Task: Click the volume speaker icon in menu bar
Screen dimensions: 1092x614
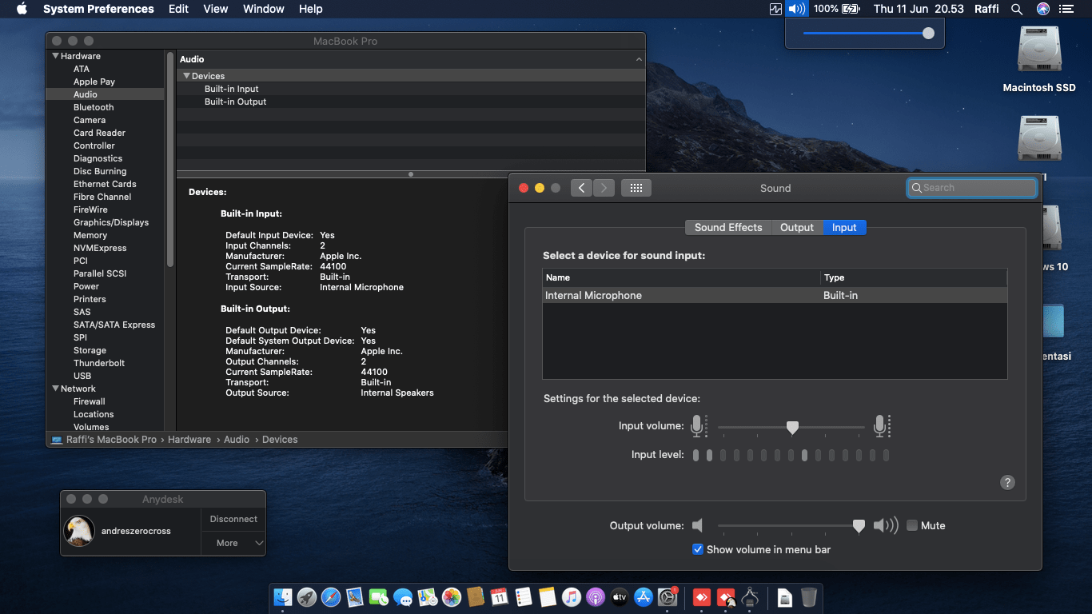Action: click(796, 9)
